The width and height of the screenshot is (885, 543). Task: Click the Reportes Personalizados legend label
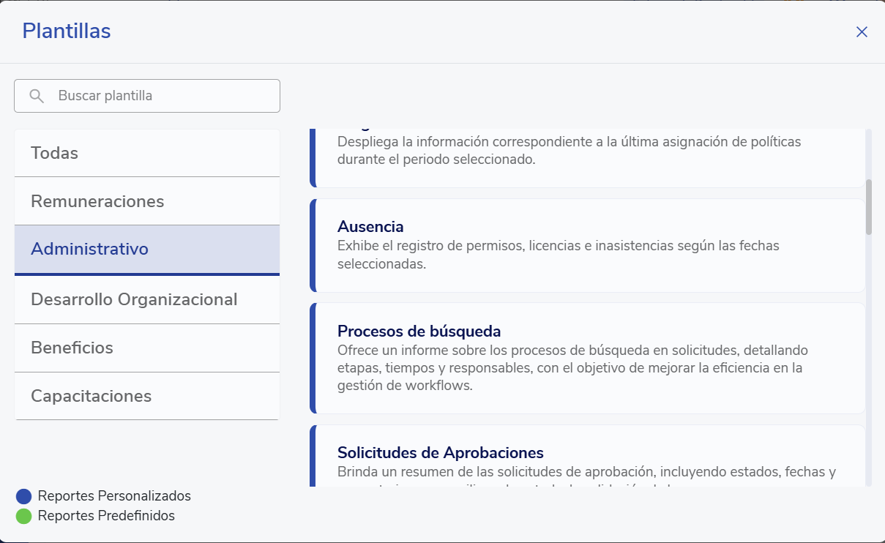click(114, 496)
